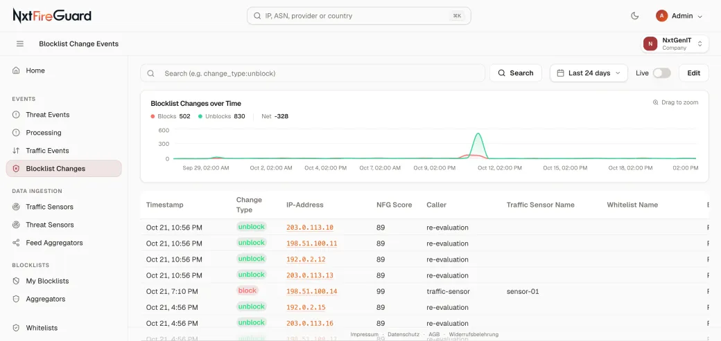
Task: Click the Whitelist Name column header
Action: pyautogui.click(x=632, y=205)
